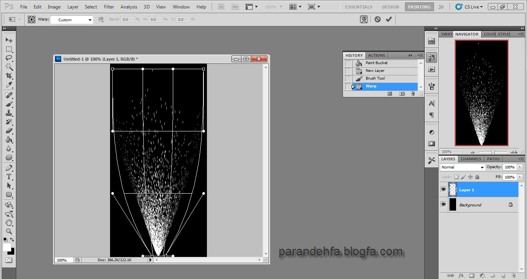
Task: Commit the warp transform
Action: (x=389, y=19)
